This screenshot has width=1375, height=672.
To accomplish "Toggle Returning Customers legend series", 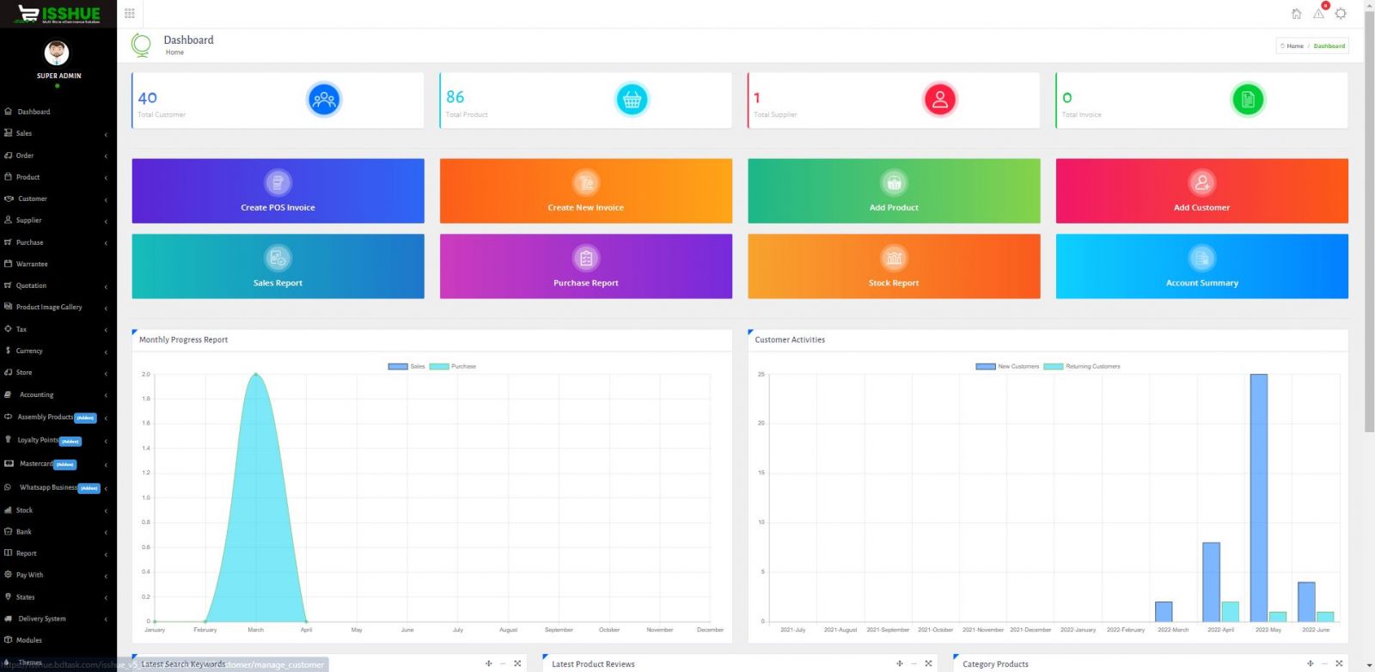I will 1082,366.
